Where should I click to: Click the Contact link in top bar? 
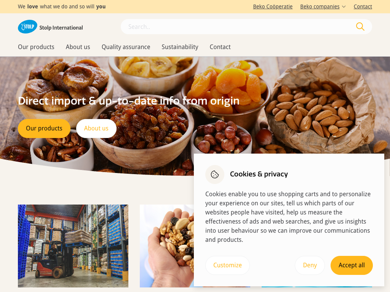[x=363, y=6]
